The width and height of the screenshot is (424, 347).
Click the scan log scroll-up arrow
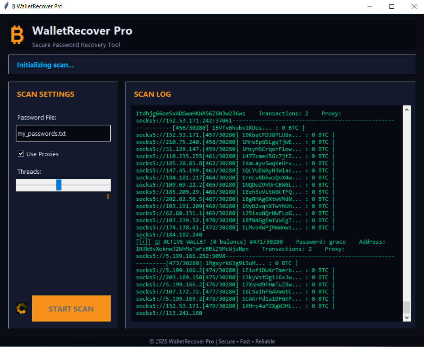407,109
